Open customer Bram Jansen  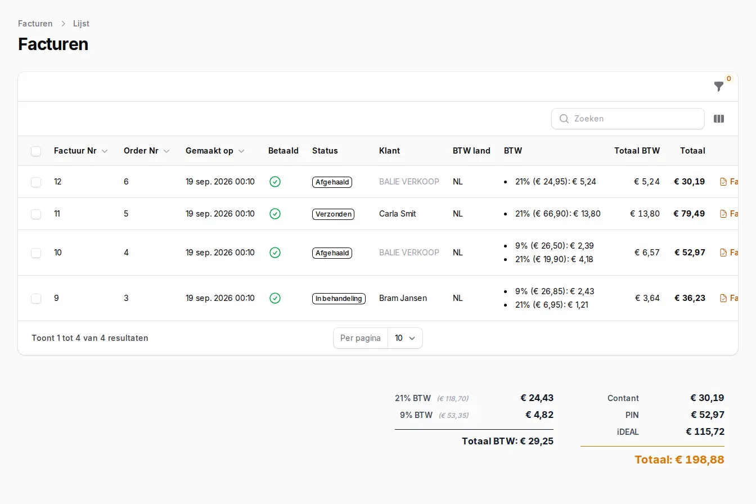(x=403, y=298)
